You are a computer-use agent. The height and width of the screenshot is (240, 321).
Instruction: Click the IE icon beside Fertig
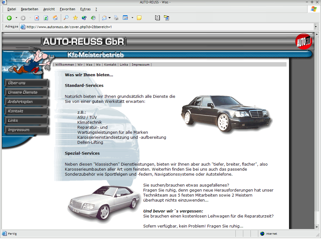(4, 234)
